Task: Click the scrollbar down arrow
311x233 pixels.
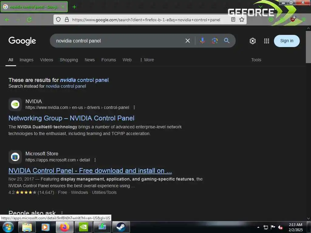Action: pos(308,218)
